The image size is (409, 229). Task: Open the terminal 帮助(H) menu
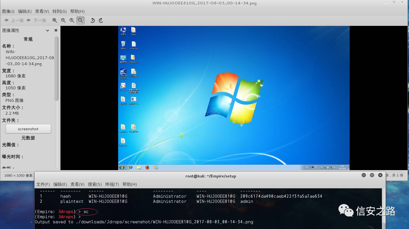(130, 184)
